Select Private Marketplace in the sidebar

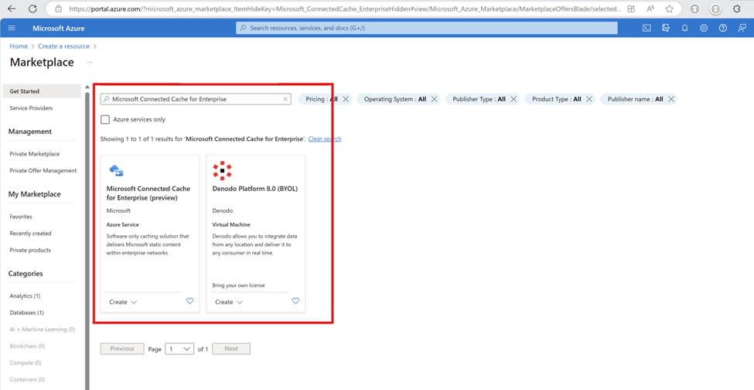pos(34,154)
